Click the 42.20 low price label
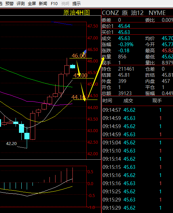Screen dimensions: 173x213 click(x=12, y=144)
